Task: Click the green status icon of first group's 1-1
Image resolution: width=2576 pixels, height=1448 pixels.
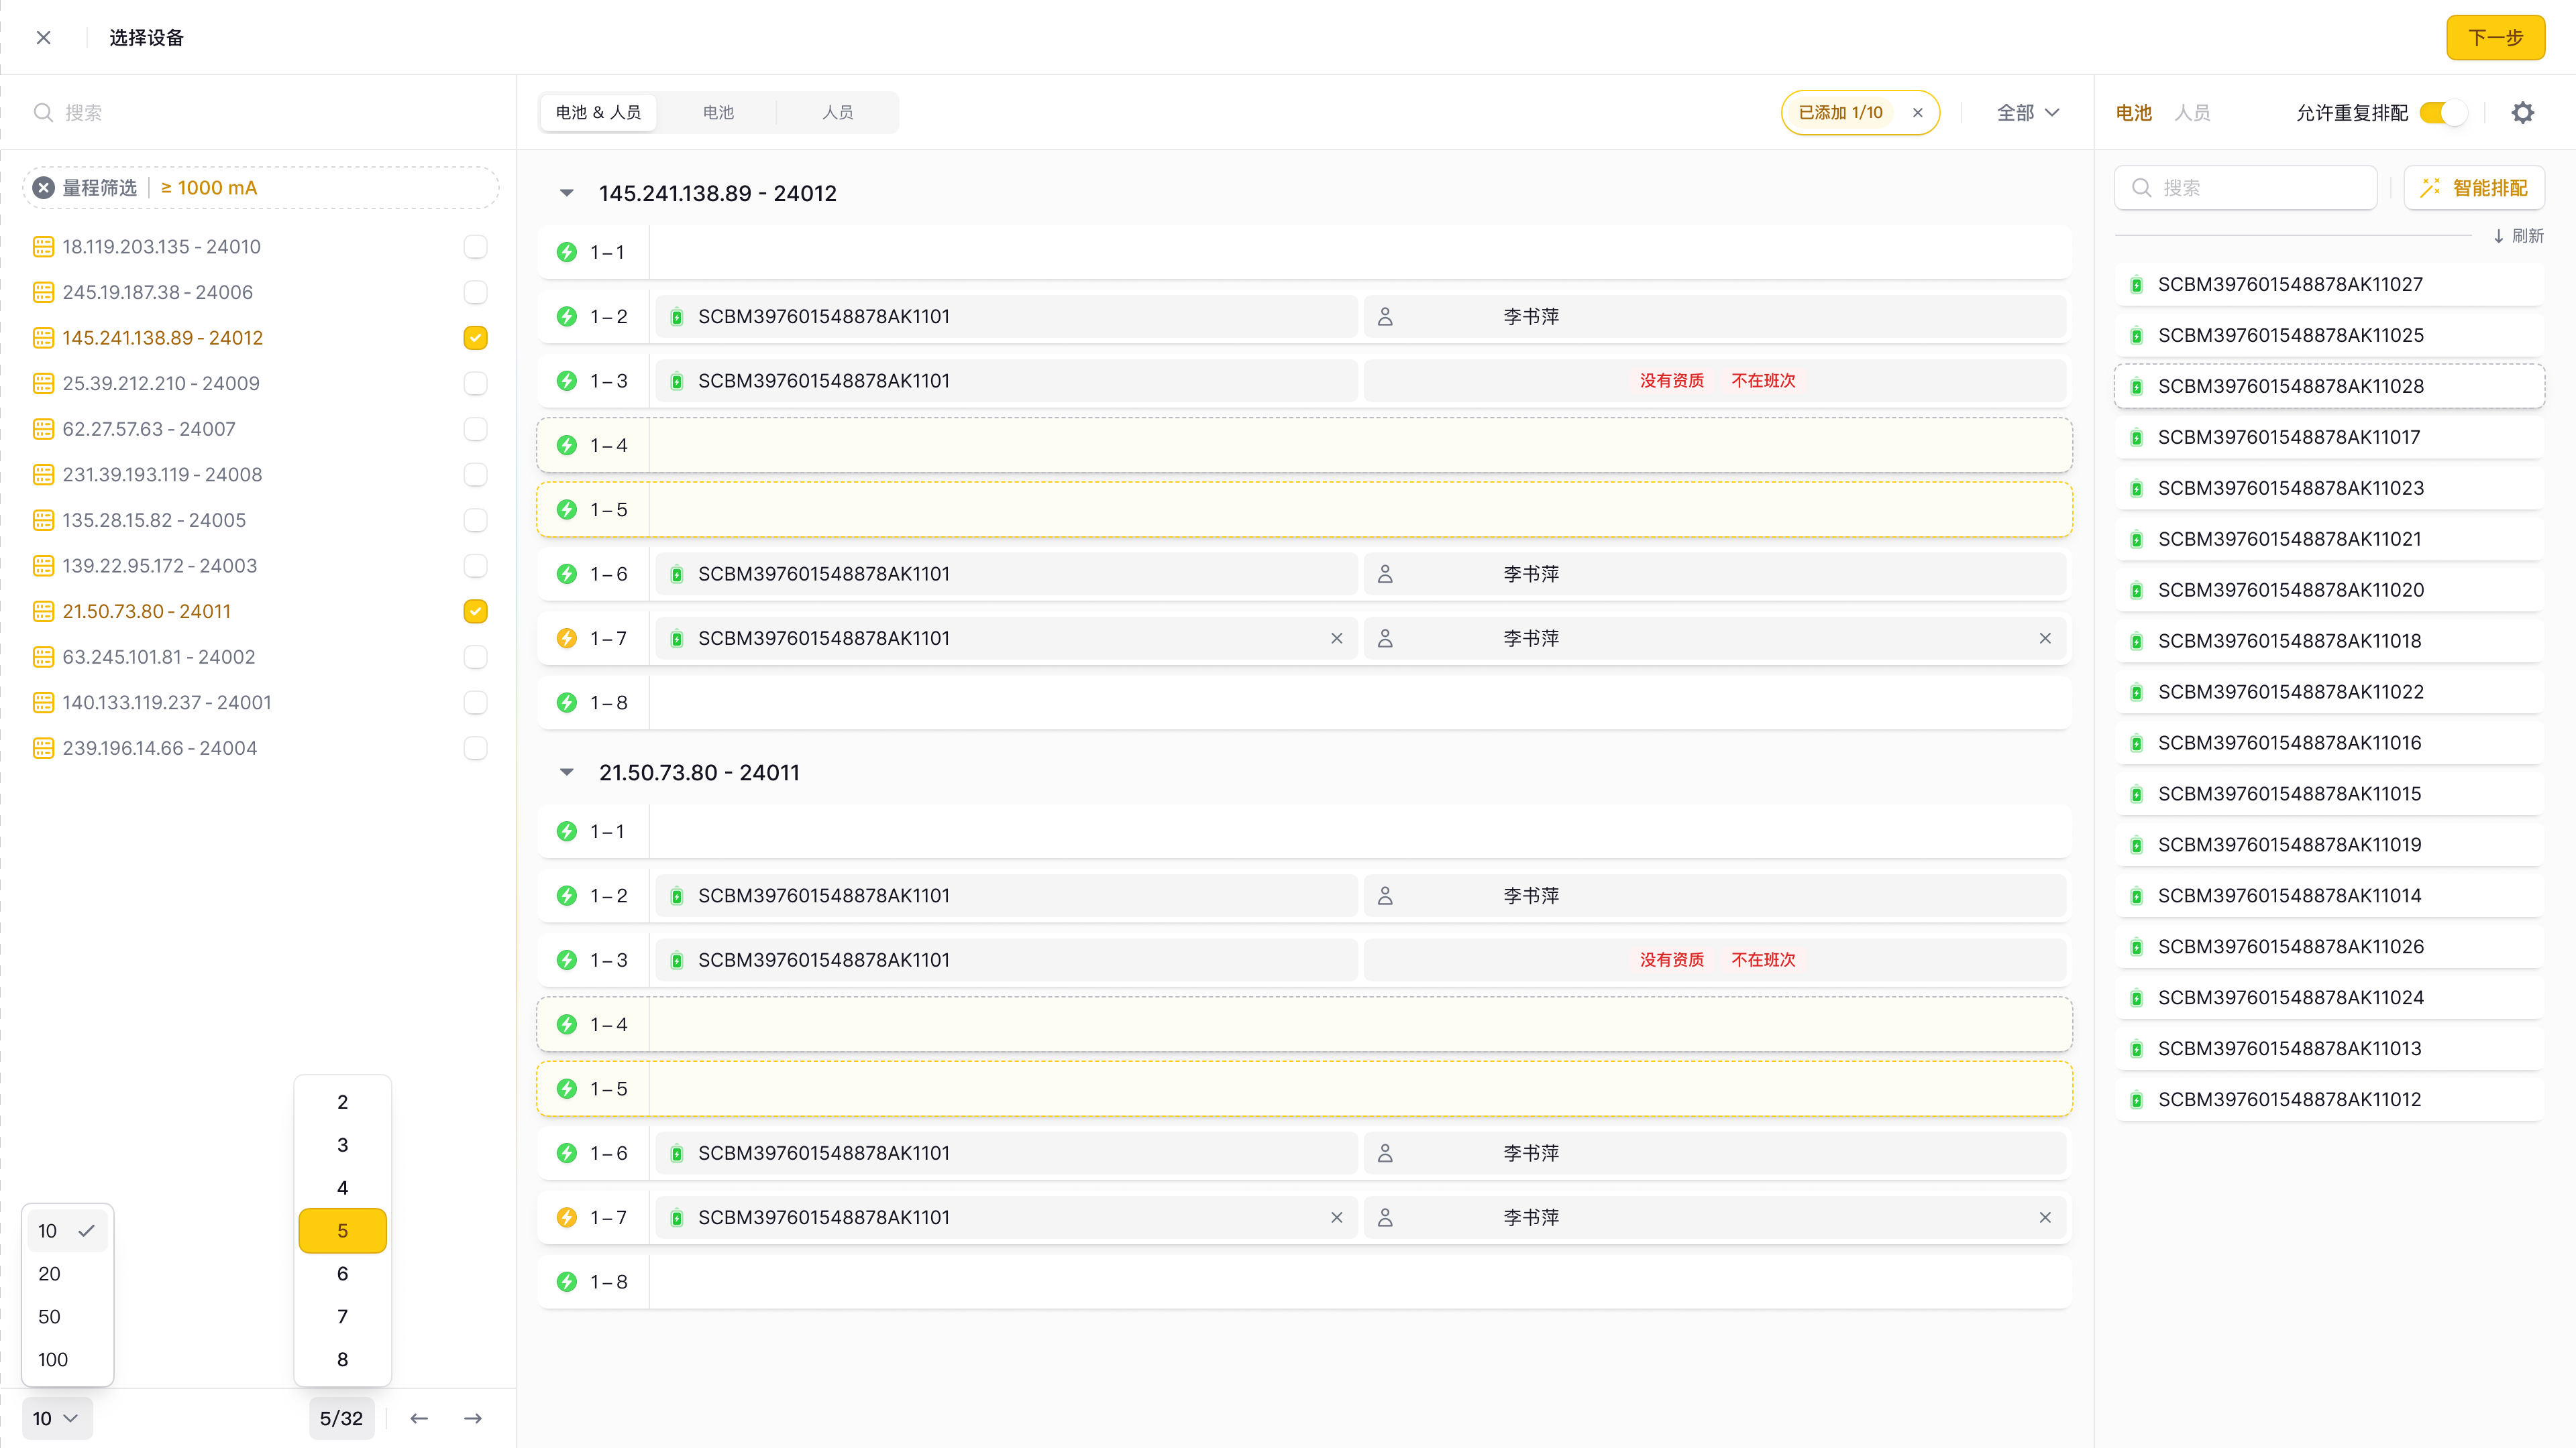Action: pos(567,253)
